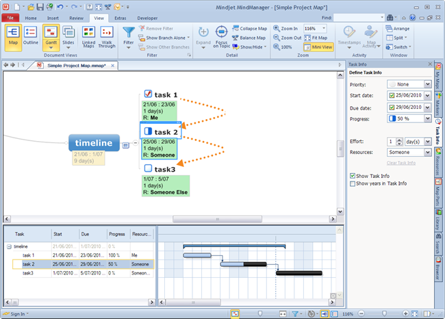Click Fit Map
This screenshot has width=445, height=319.
[316, 38]
